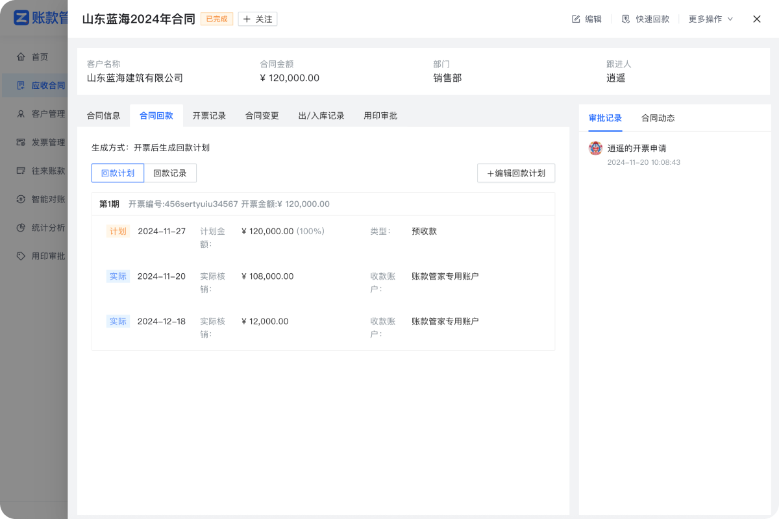Click the 统计分析 pie chart icon

21,228
